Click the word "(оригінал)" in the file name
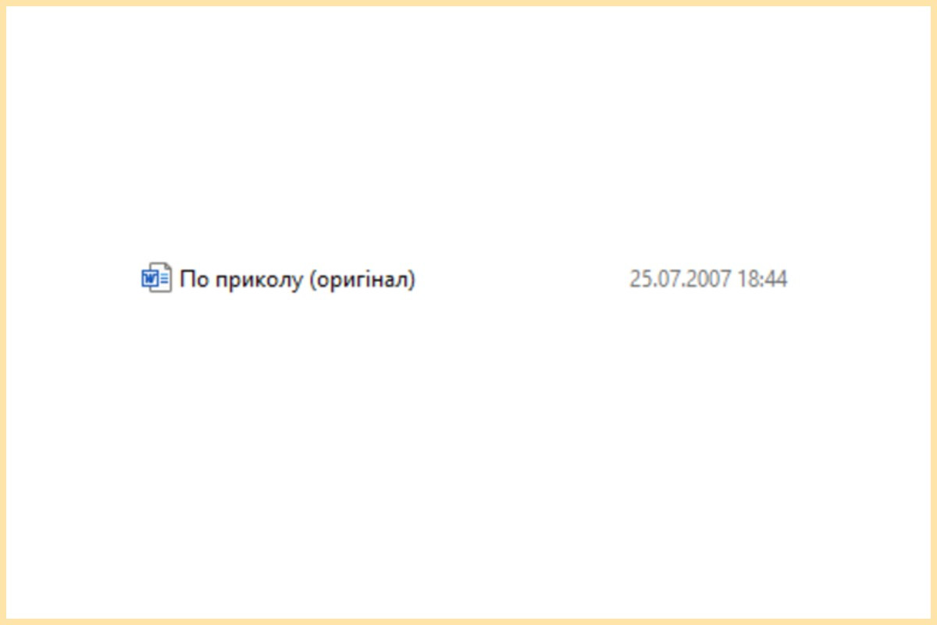 [x=362, y=280]
